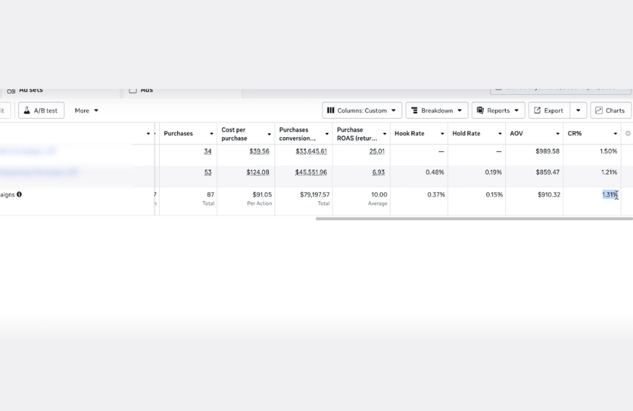Open AOV column arrow

pos(558,133)
